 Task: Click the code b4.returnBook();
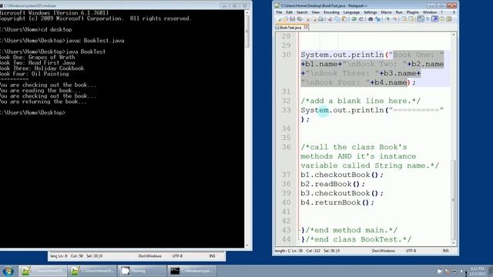[337, 202]
